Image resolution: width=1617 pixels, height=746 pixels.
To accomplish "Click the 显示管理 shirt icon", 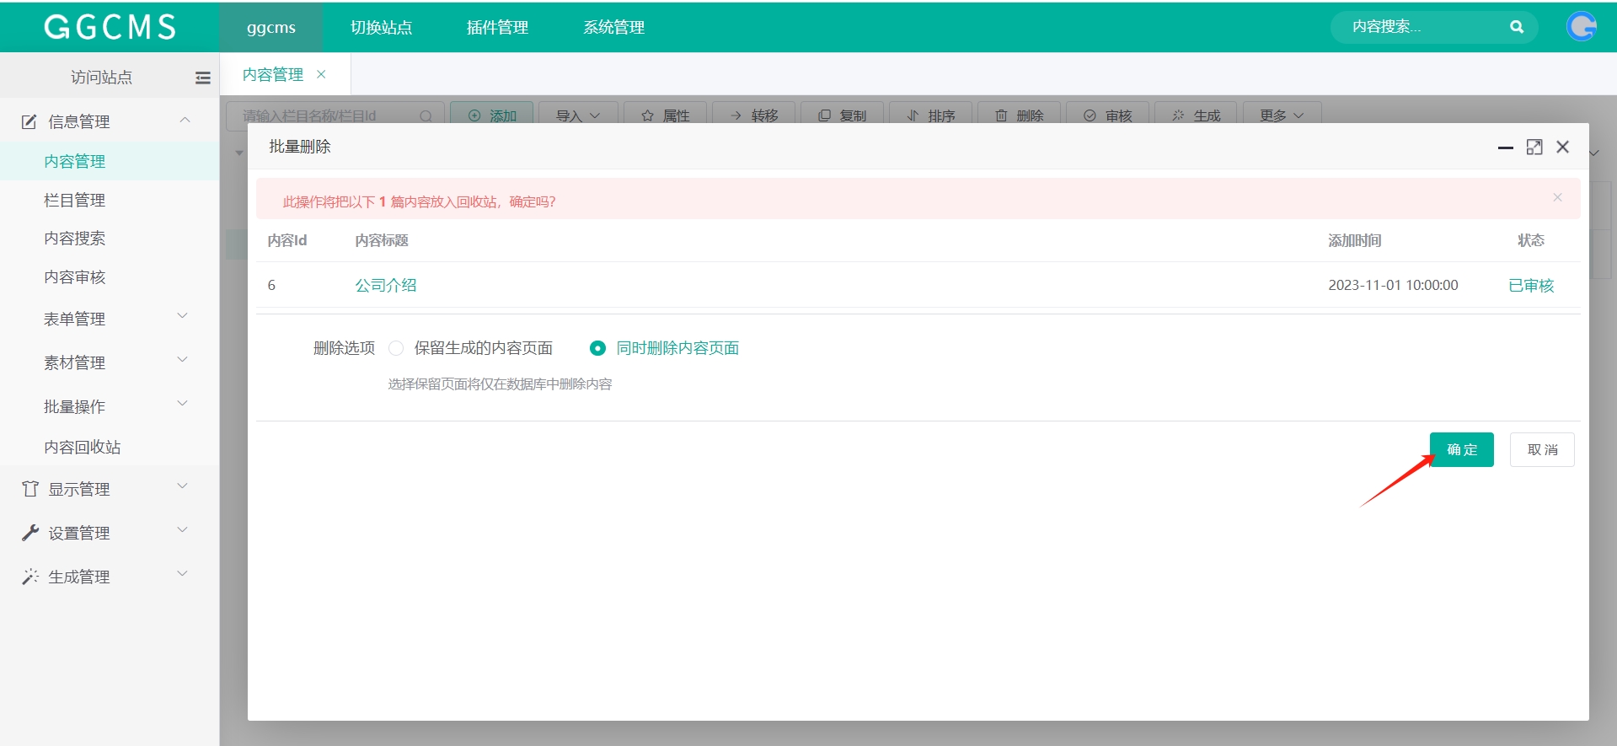I will tap(30, 489).
